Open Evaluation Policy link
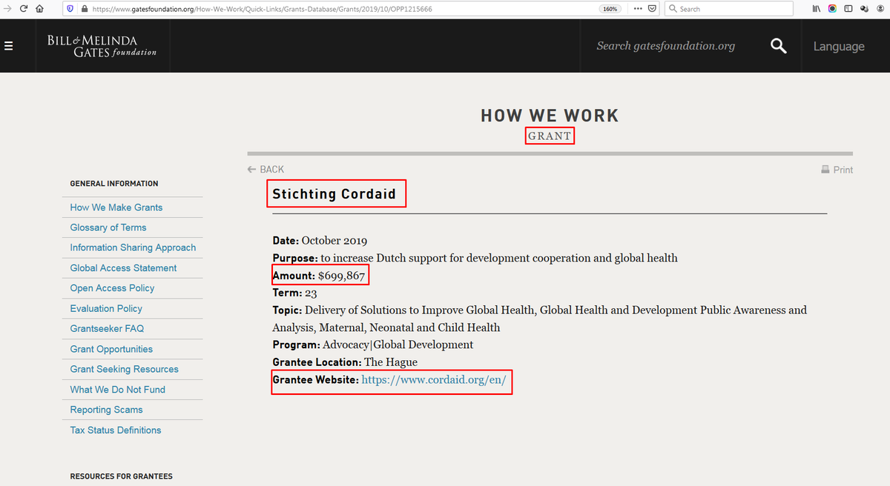 point(106,308)
